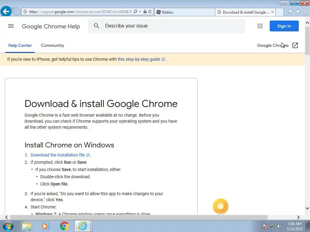Open the hamburger main menu
The image size is (310, 232).
(11, 26)
